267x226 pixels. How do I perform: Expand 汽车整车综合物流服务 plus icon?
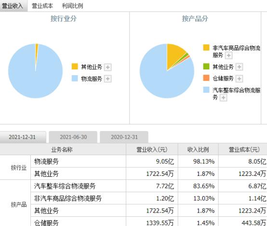223,98
